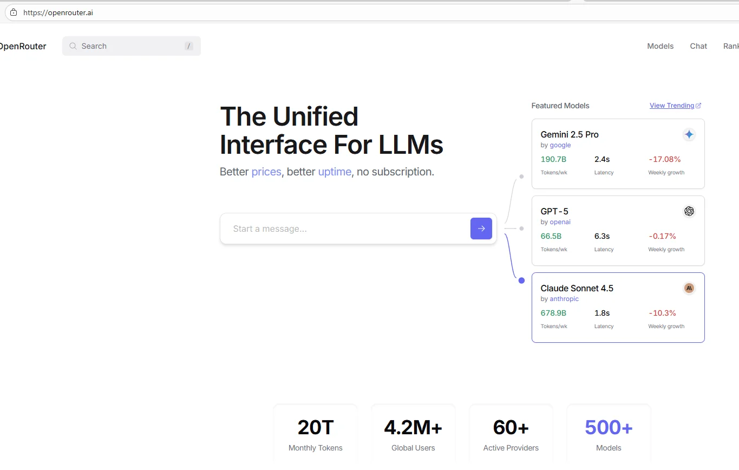The image size is (739, 470).
Task: Click the external link icon beside View Trending
Action: [698, 106]
